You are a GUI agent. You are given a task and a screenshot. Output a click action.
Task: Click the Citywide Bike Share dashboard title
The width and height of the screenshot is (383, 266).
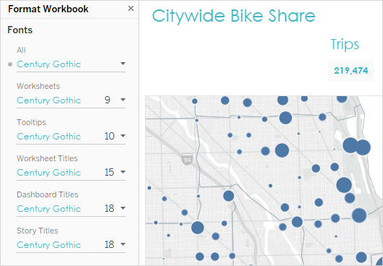[x=234, y=16]
